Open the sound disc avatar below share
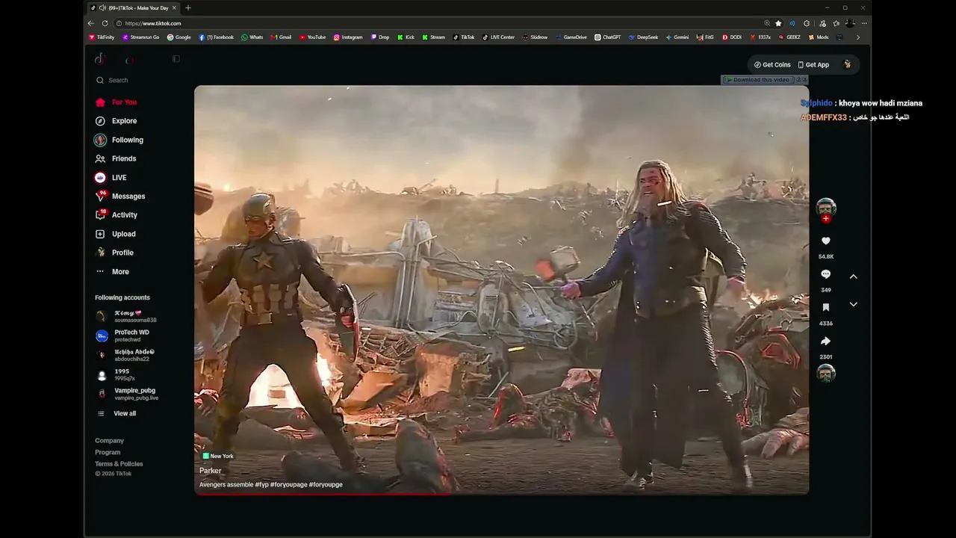The image size is (956, 538). coord(826,374)
